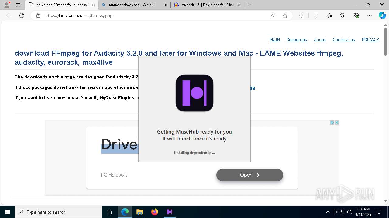Click the MuseHub logo in installer

(194, 93)
